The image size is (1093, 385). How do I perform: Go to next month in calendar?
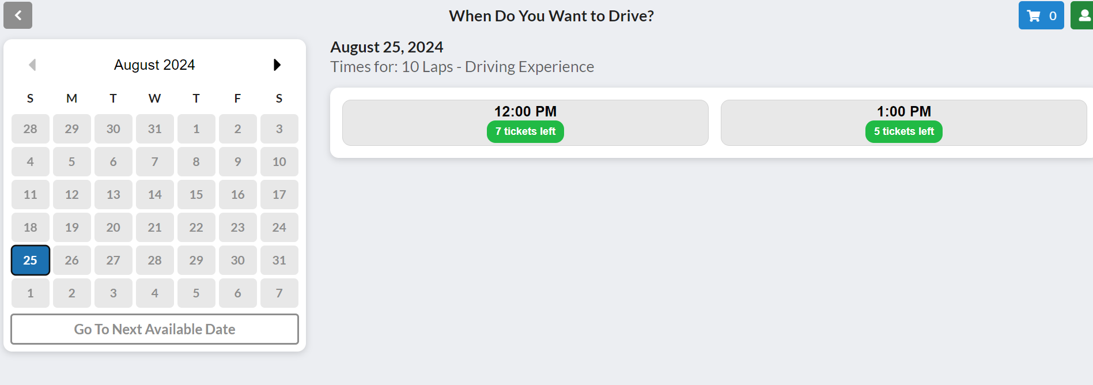point(277,65)
